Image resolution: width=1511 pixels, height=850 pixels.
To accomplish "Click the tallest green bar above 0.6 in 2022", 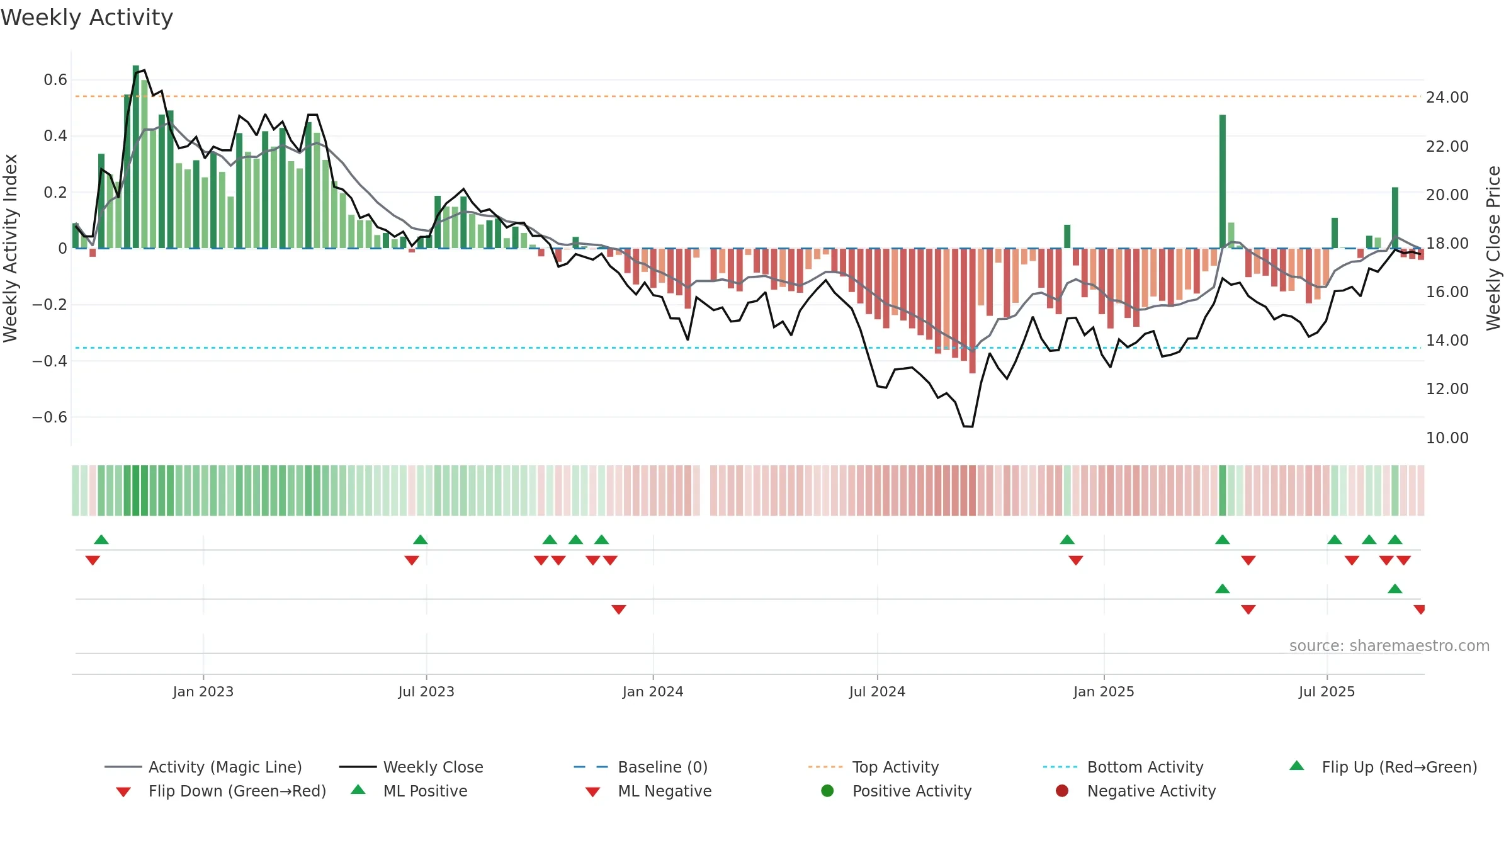I will [136, 157].
